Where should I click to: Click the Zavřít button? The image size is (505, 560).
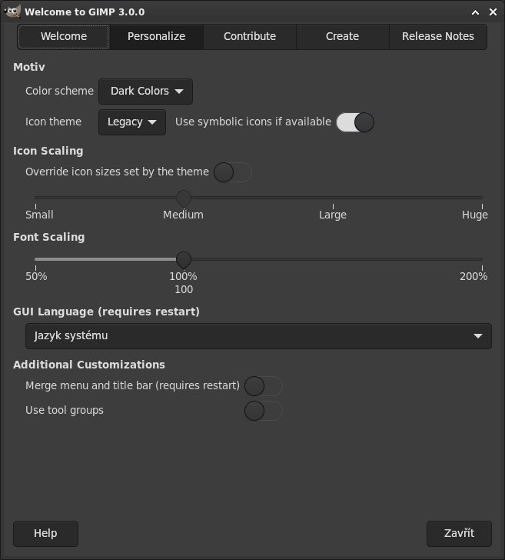point(459,534)
